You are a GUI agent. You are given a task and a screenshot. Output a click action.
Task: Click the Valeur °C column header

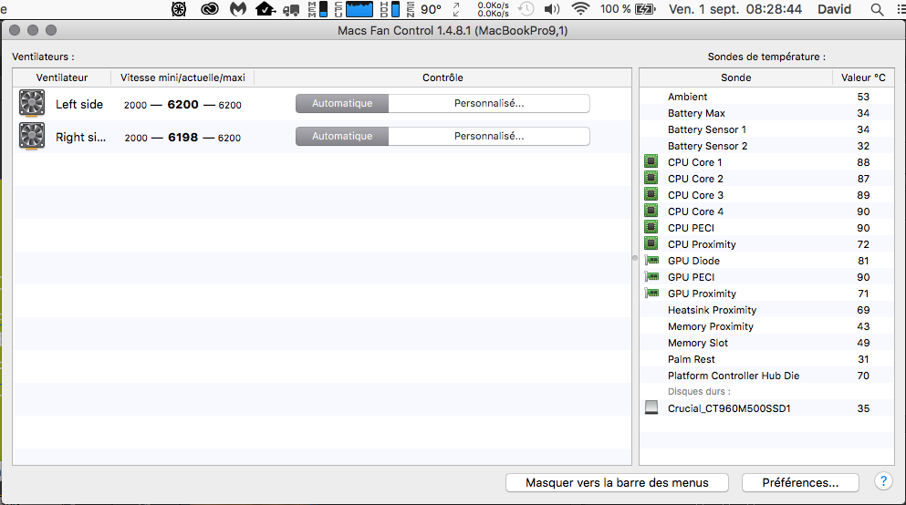pos(863,77)
